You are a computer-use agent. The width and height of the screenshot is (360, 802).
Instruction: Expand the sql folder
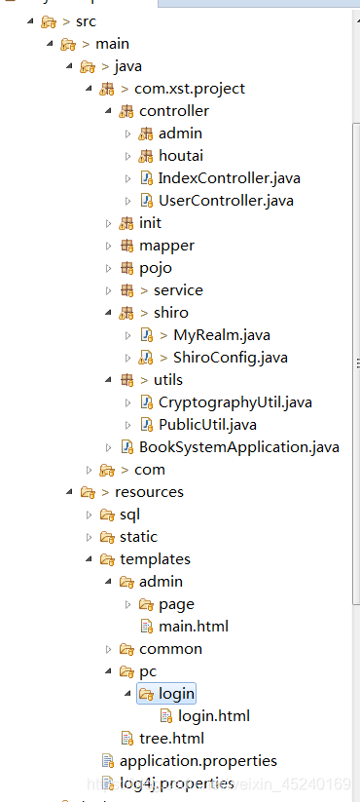(89, 515)
